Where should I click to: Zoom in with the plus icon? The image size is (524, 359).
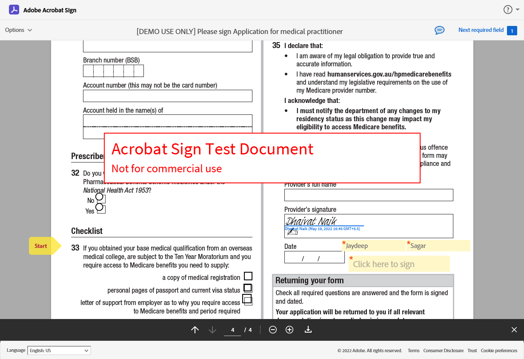coord(289,330)
